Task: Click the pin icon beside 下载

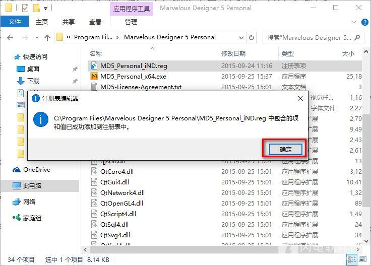Action: point(75,81)
